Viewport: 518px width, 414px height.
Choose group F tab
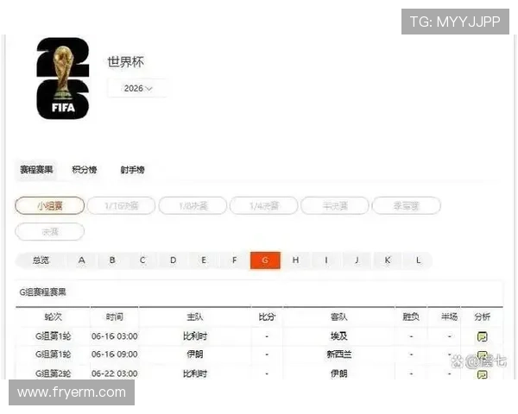point(234,260)
